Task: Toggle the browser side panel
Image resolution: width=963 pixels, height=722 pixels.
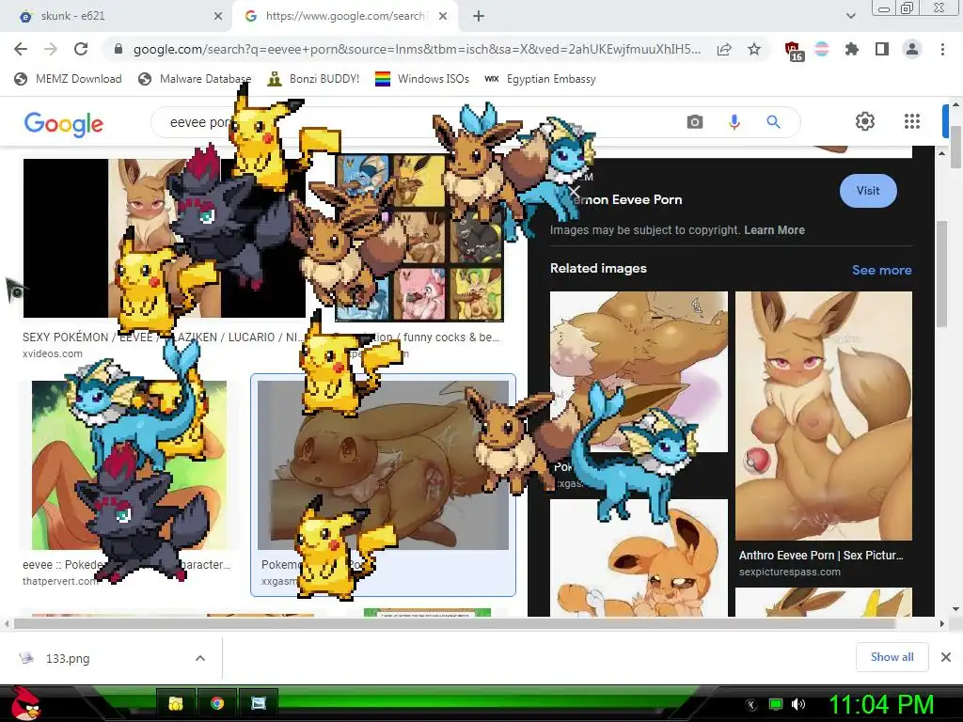Action: pyautogui.click(x=882, y=49)
